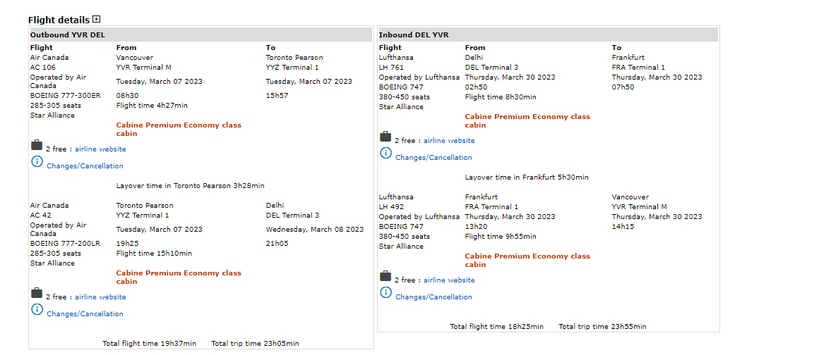The image size is (819, 355).
Task: Click the baggage icon for flight AC 106
Action: [37, 145]
